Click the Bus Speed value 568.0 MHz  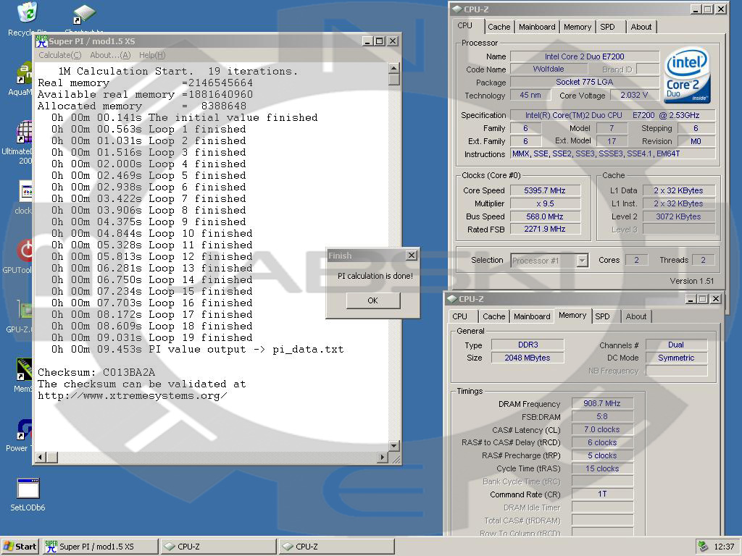(545, 216)
